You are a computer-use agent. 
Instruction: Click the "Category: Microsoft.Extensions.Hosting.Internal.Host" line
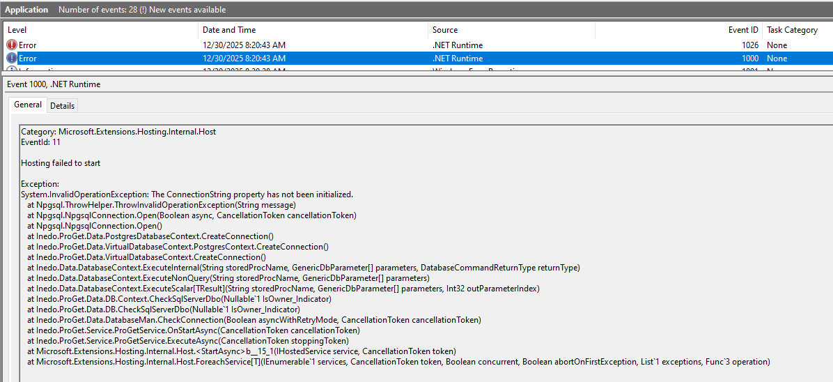(118, 132)
